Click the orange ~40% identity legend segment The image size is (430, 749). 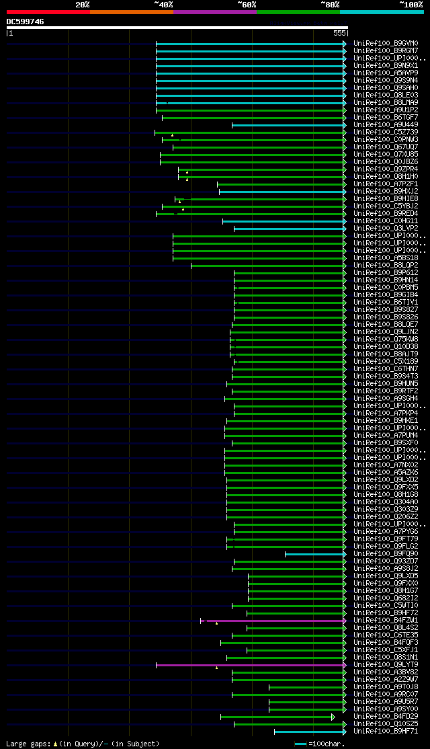click(132, 12)
